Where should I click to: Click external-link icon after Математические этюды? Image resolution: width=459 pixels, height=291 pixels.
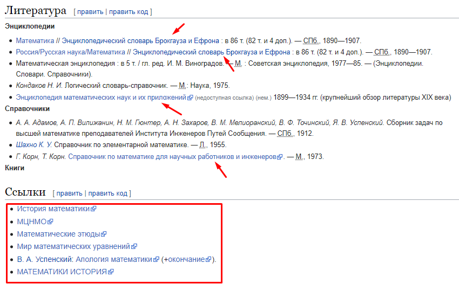point(104,234)
